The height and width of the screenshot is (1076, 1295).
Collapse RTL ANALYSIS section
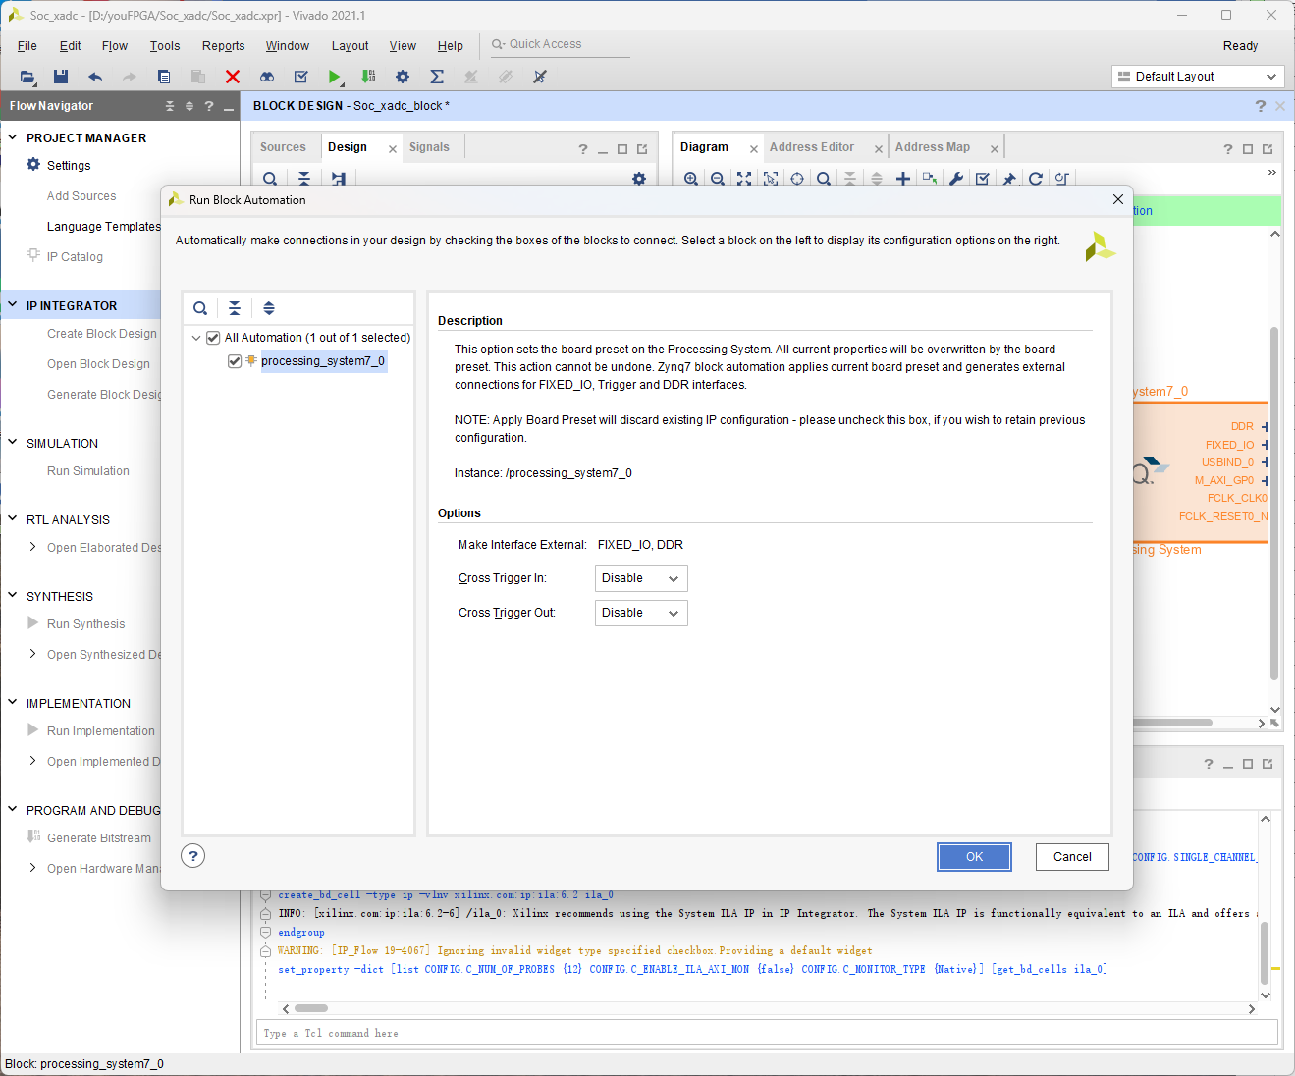[13, 519]
